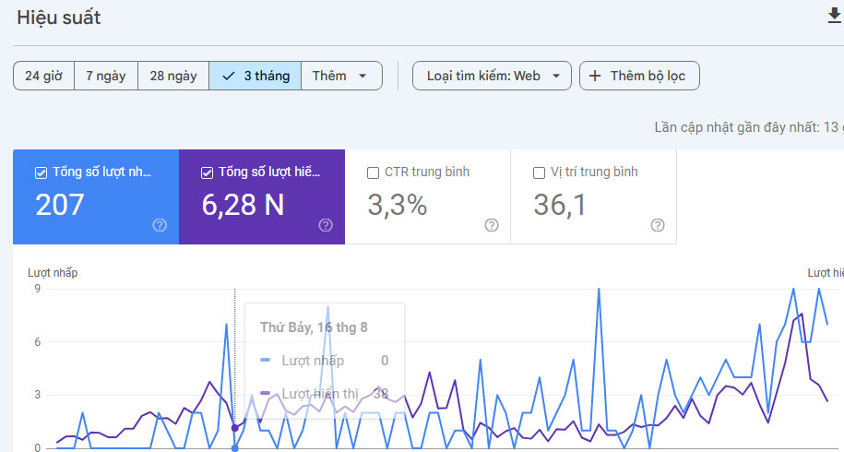Add a new filter with Thêm bộ lọc
Viewport: 844px width, 452px height.
pos(639,76)
